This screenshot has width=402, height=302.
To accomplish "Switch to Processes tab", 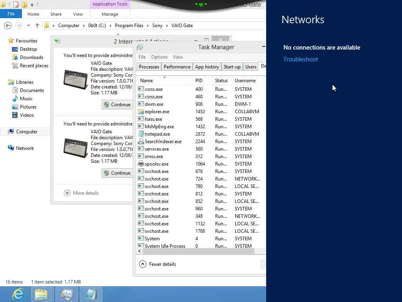I will click(149, 67).
